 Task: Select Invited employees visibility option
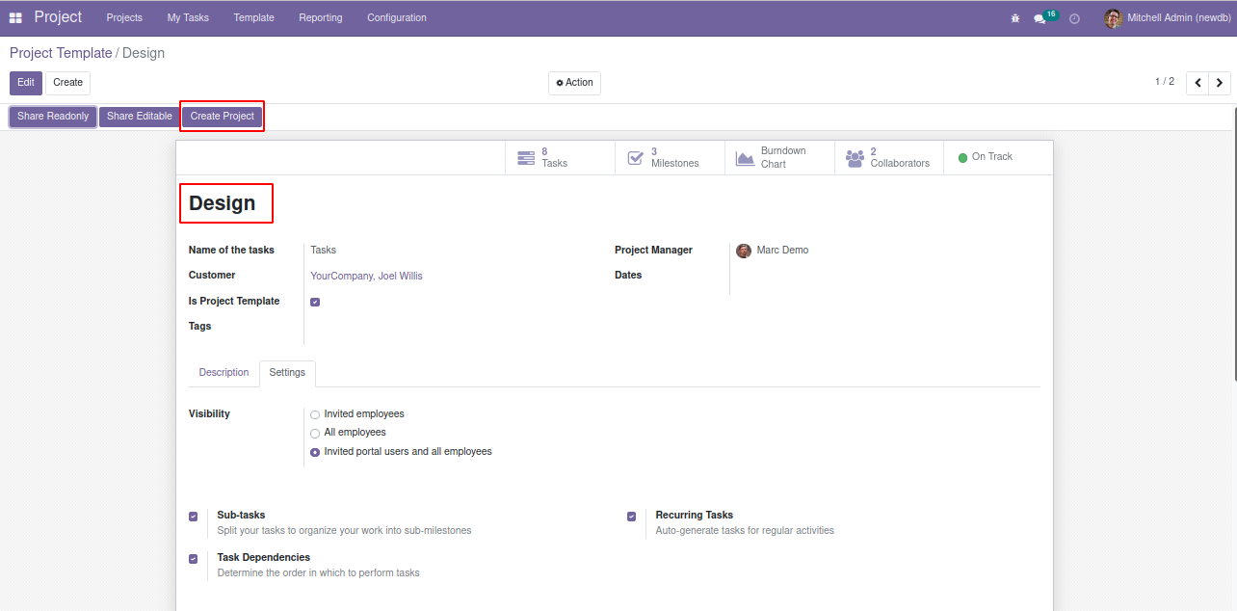[x=315, y=414]
